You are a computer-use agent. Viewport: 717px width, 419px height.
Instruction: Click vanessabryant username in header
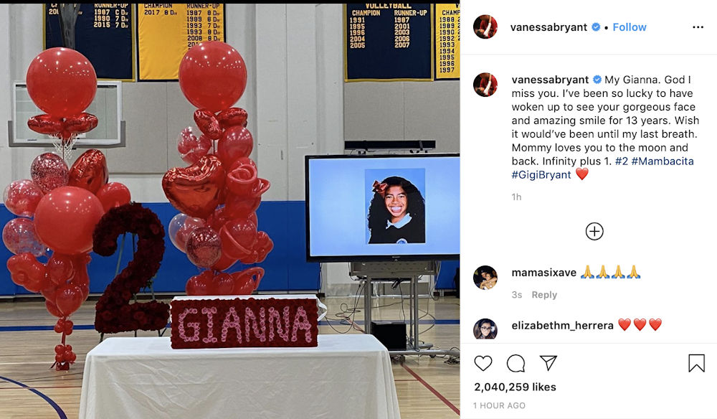coord(549,27)
